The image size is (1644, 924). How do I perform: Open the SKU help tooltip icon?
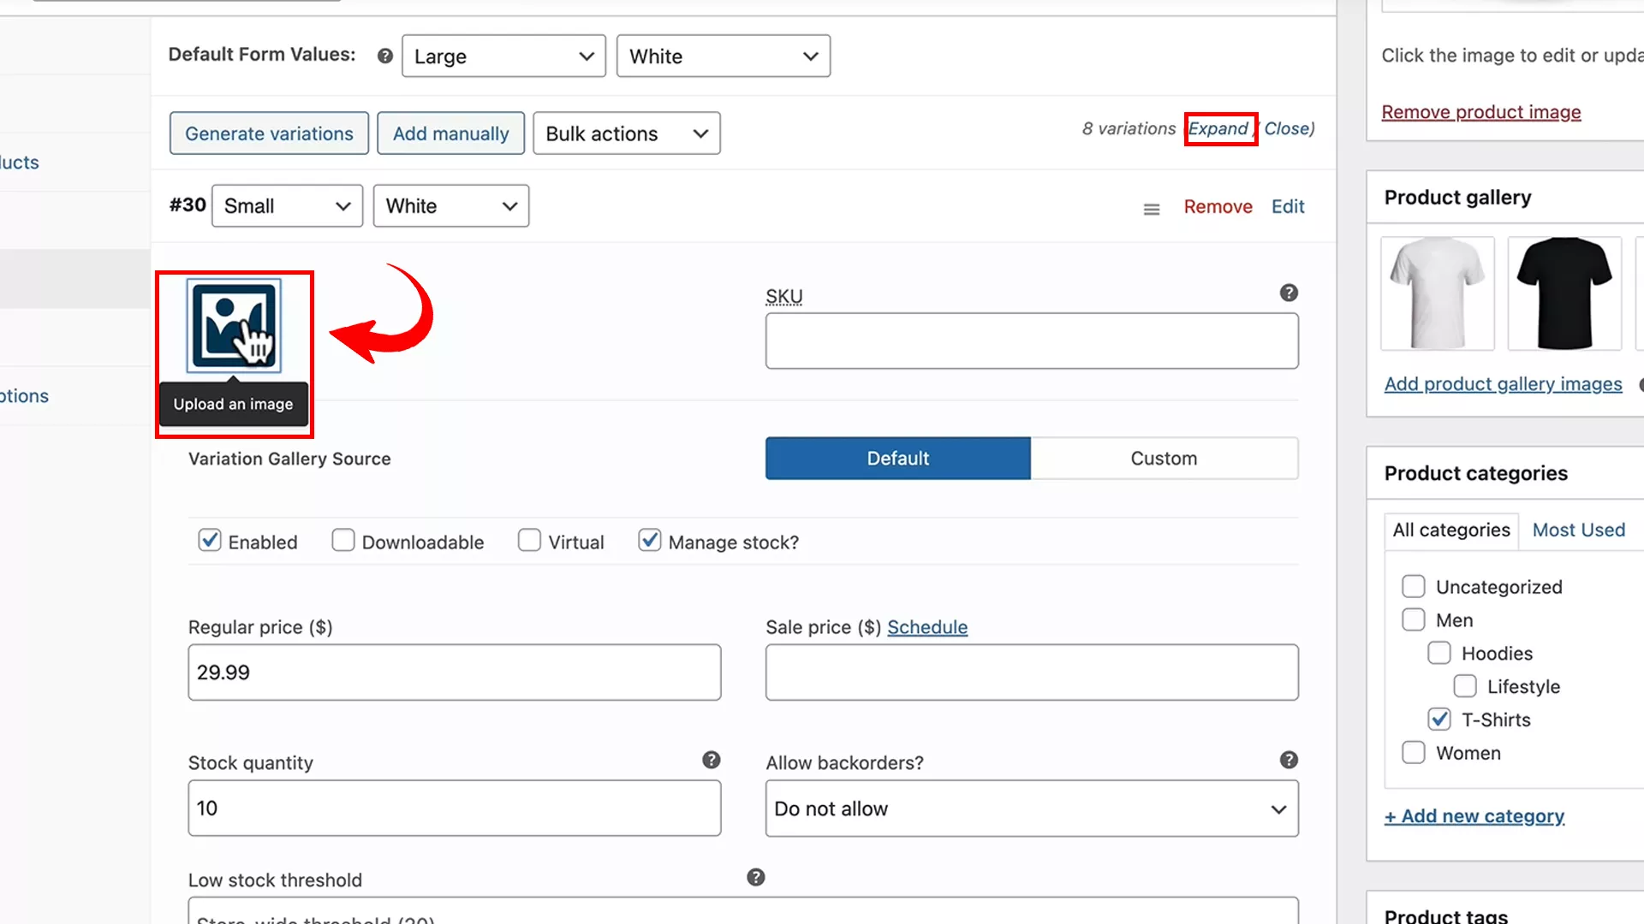(1289, 292)
